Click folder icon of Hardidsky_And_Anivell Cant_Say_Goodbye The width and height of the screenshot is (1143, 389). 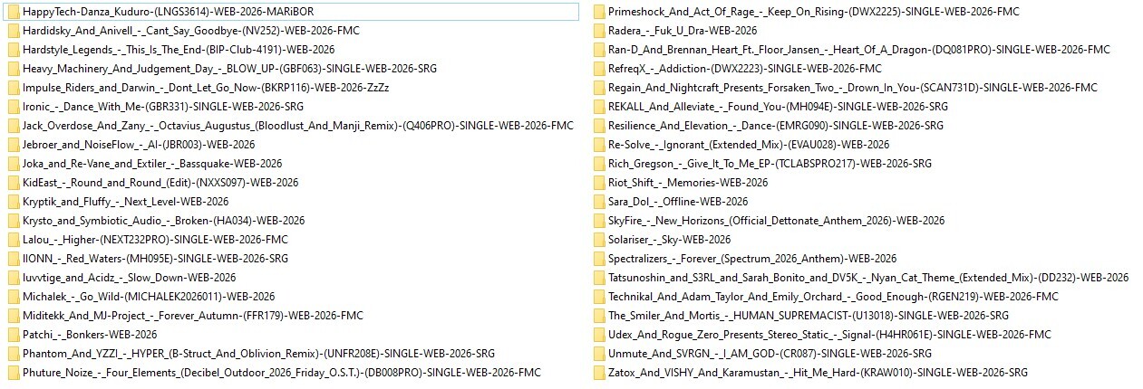point(13,31)
